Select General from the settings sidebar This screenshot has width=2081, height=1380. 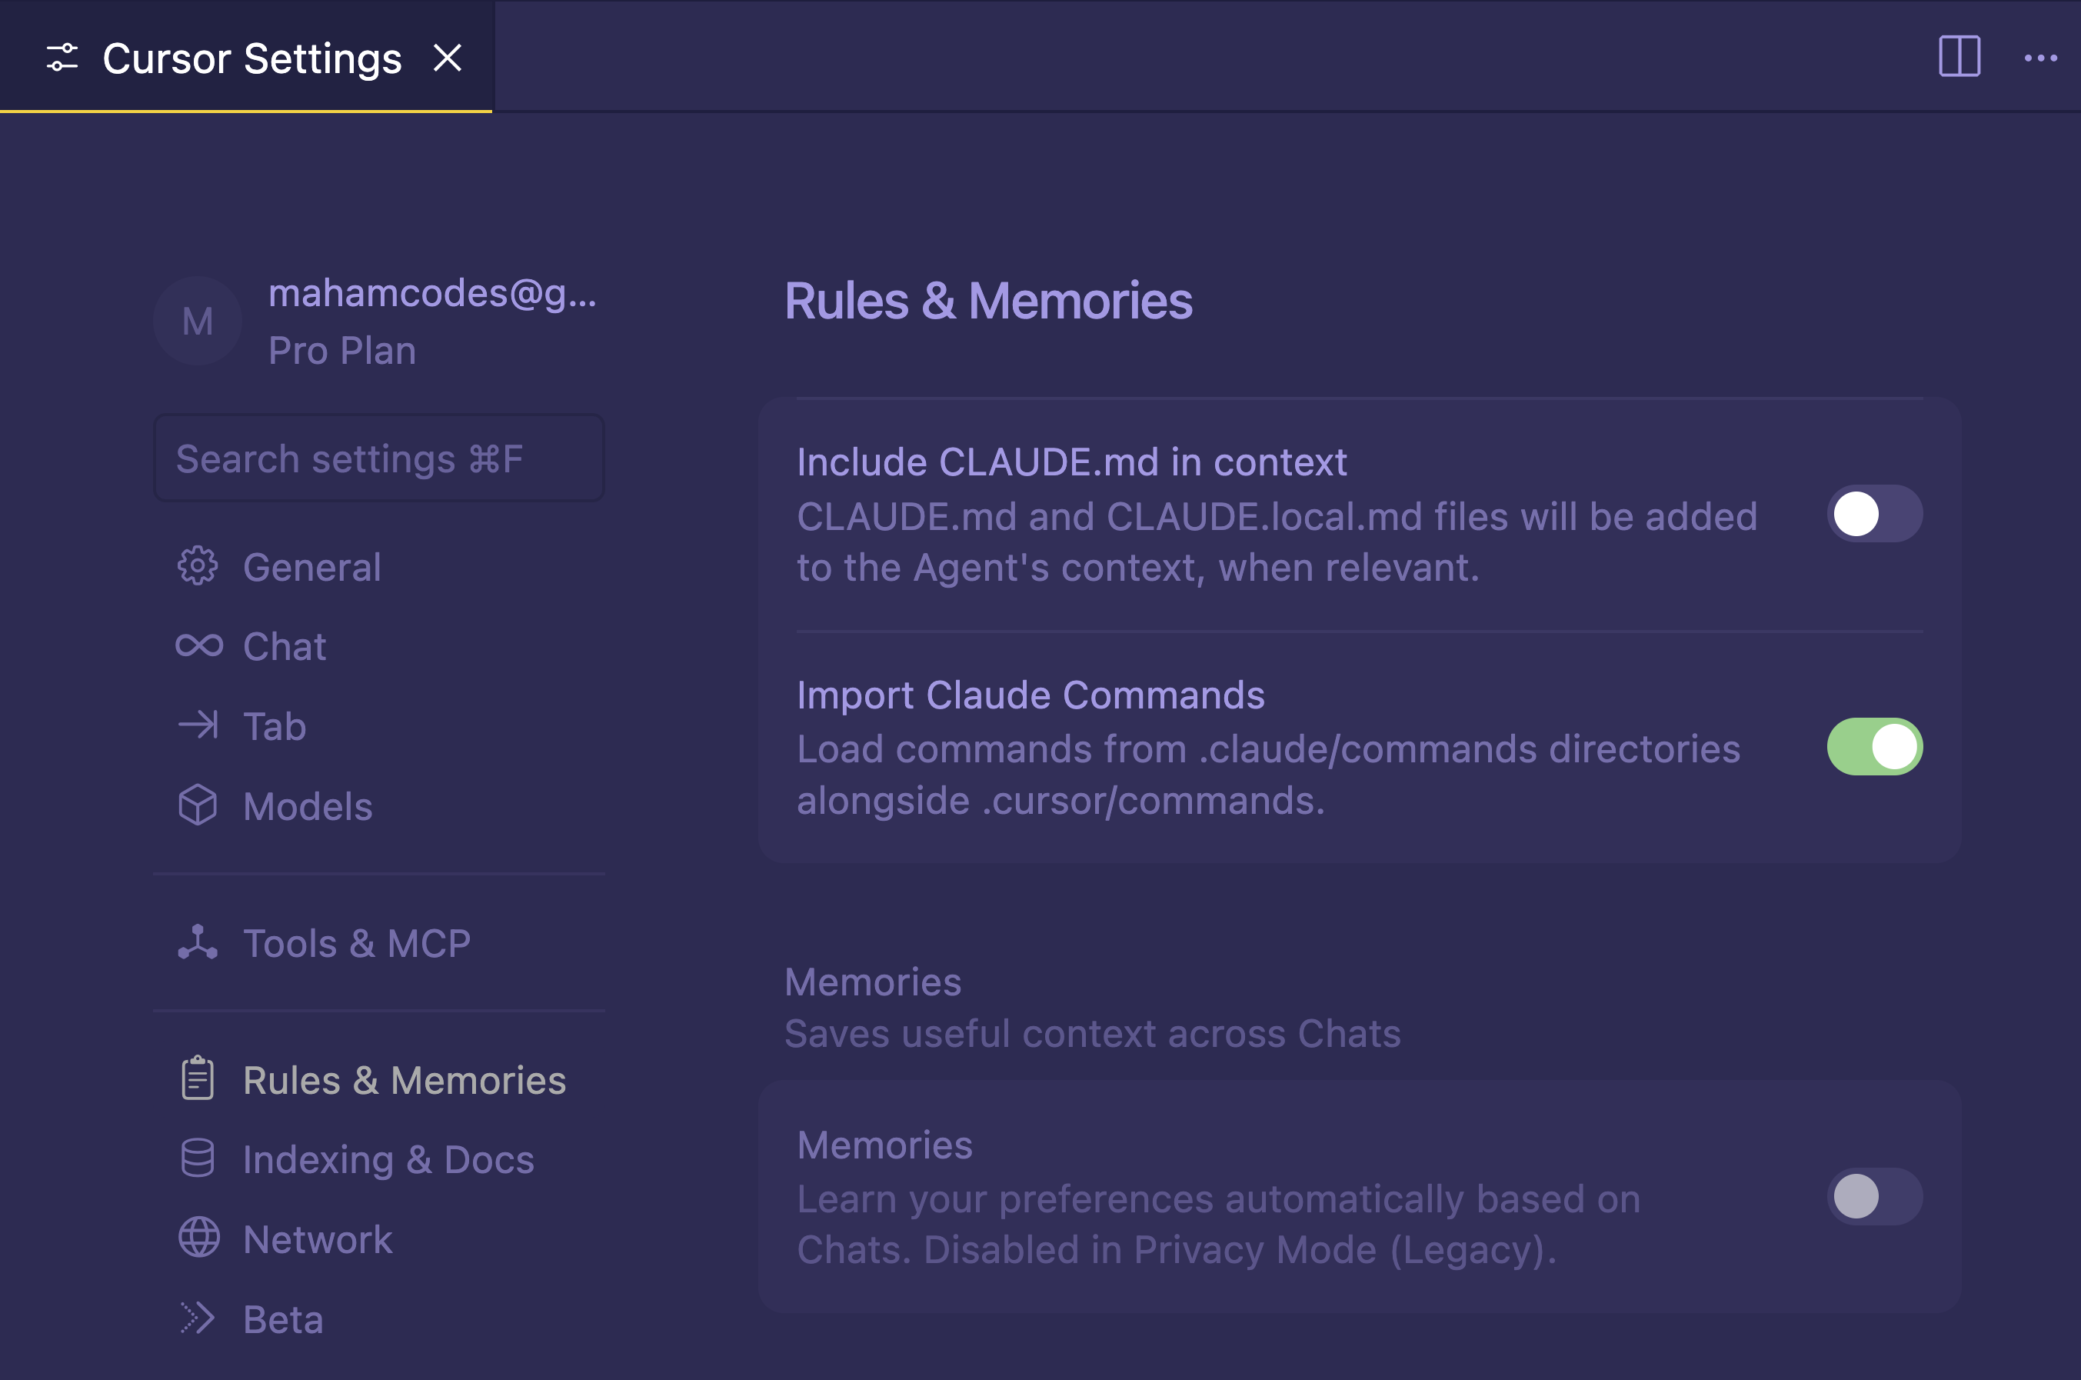312,567
